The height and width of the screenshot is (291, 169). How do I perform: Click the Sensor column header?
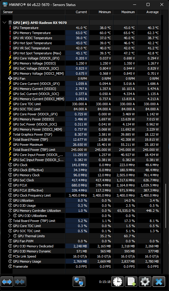click(x=33, y=12)
